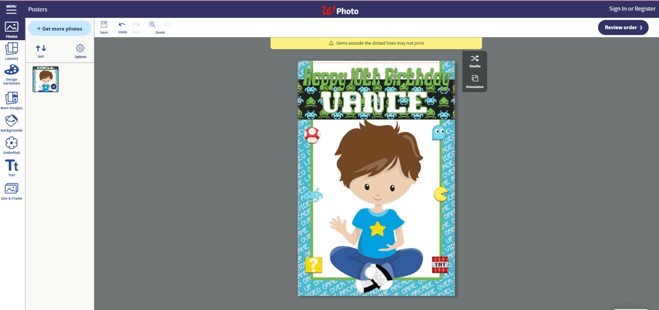Zoom in with the magnifier icon
659x310 pixels.
152,25
